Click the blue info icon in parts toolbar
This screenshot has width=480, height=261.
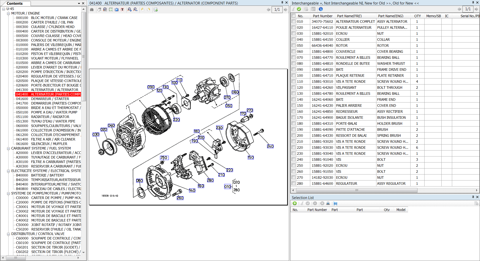tap(321, 9)
